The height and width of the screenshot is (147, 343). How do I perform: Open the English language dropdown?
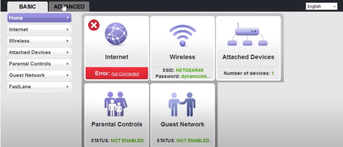point(322,7)
